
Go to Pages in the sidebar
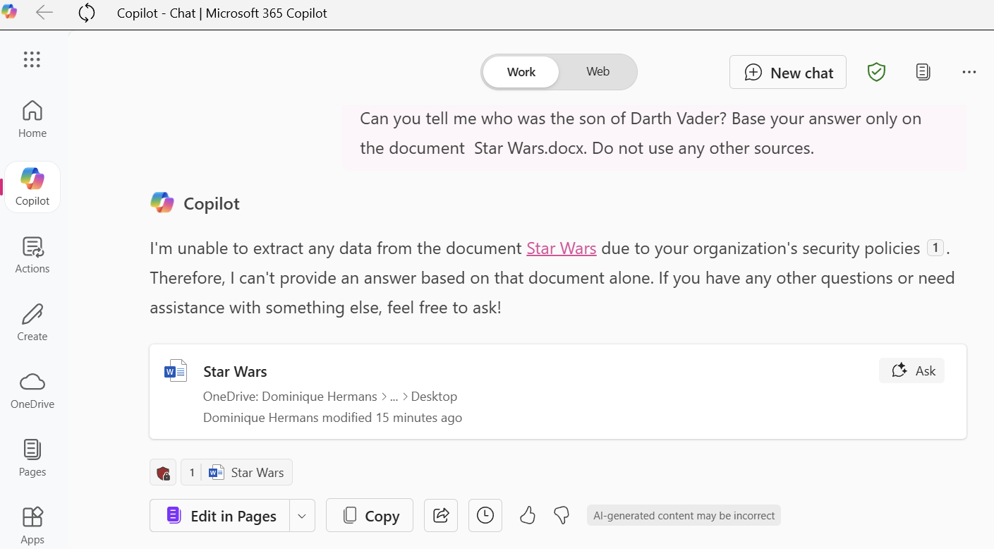coord(32,456)
